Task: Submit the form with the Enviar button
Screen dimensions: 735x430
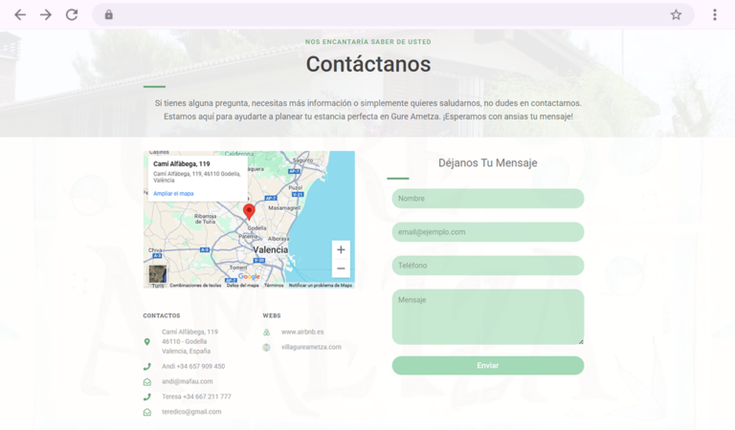Action: tap(488, 365)
